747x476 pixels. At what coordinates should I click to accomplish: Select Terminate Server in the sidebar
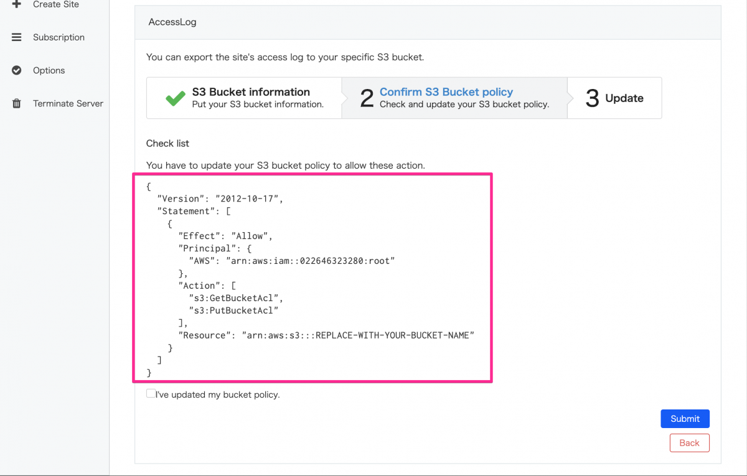68,103
